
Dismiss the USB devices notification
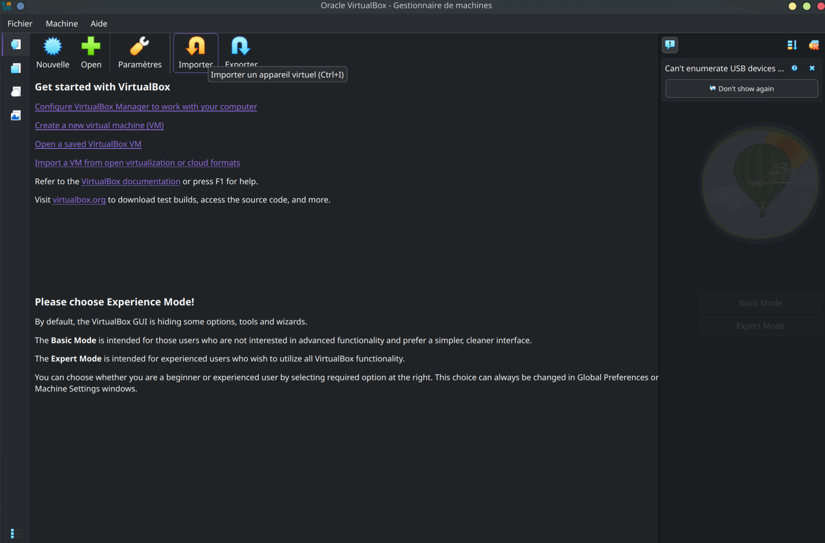pos(812,68)
